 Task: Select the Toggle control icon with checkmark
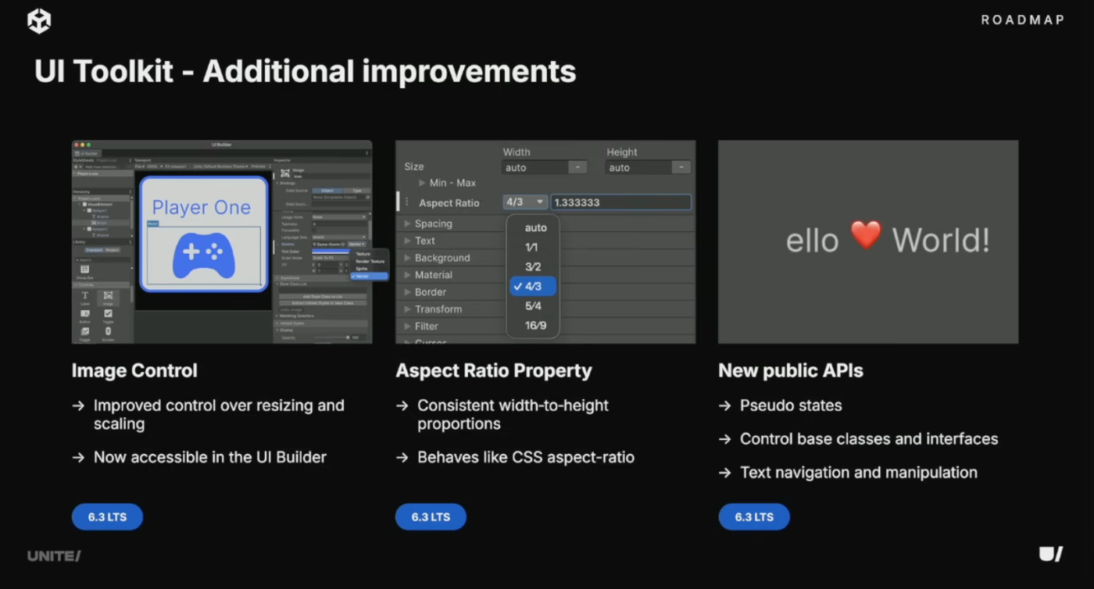[x=108, y=313]
